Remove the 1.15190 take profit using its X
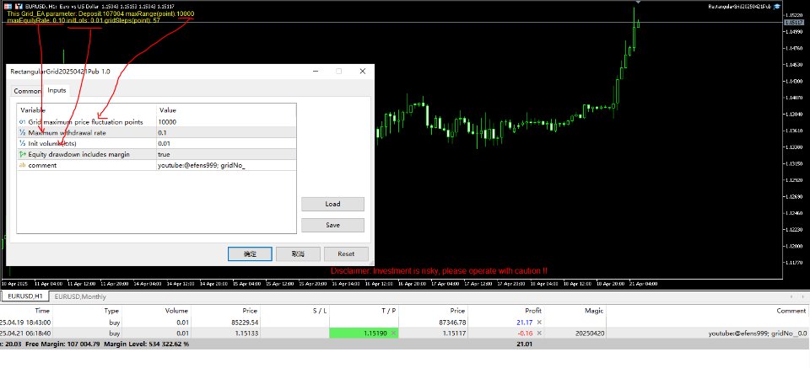Screen dimensions: 810x368 pos(394,333)
